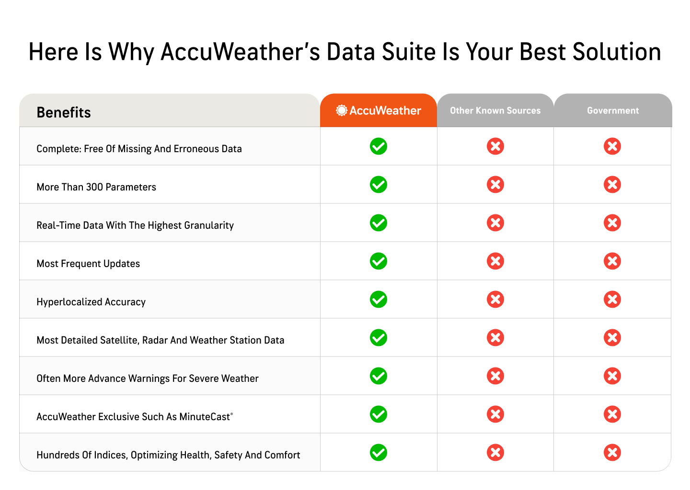Click Other Known Sources red X for Hyperlocalized Accuracy
This screenshot has height=490, width=690.
(x=495, y=300)
